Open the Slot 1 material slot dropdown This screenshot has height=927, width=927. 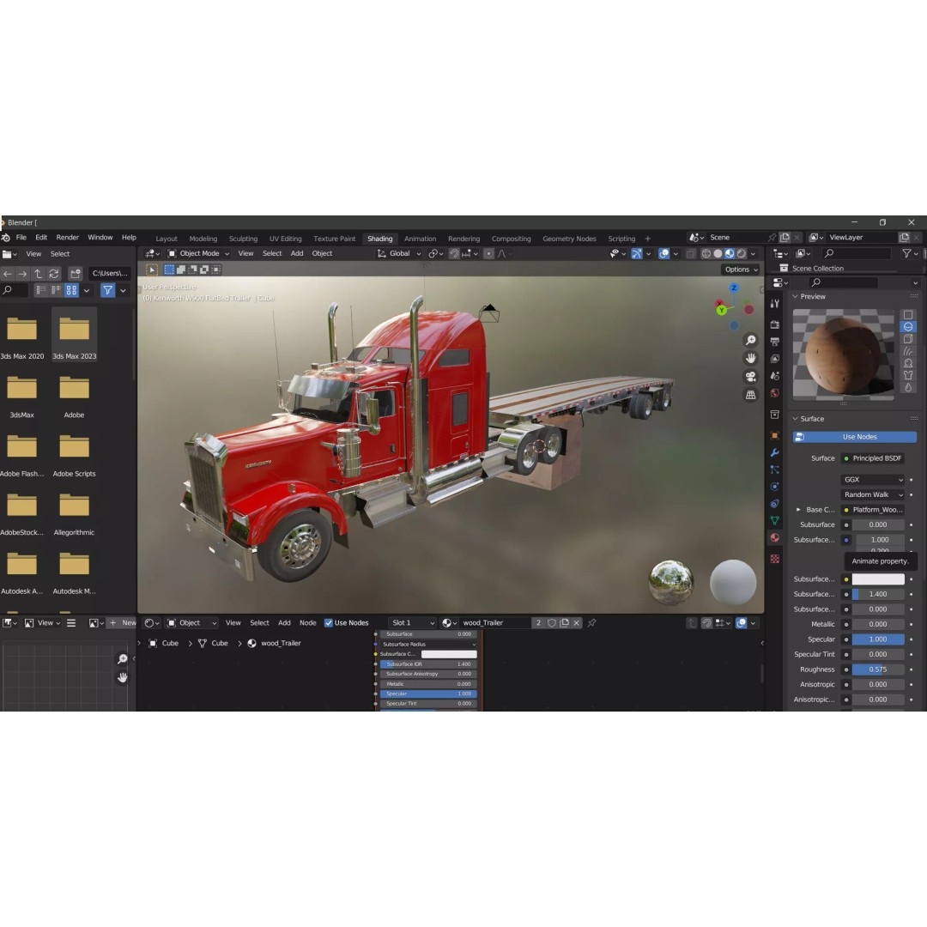coord(413,622)
